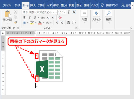Open text effects dropdown arrow
The width and height of the screenshot is (134, 99).
[28, 23]
